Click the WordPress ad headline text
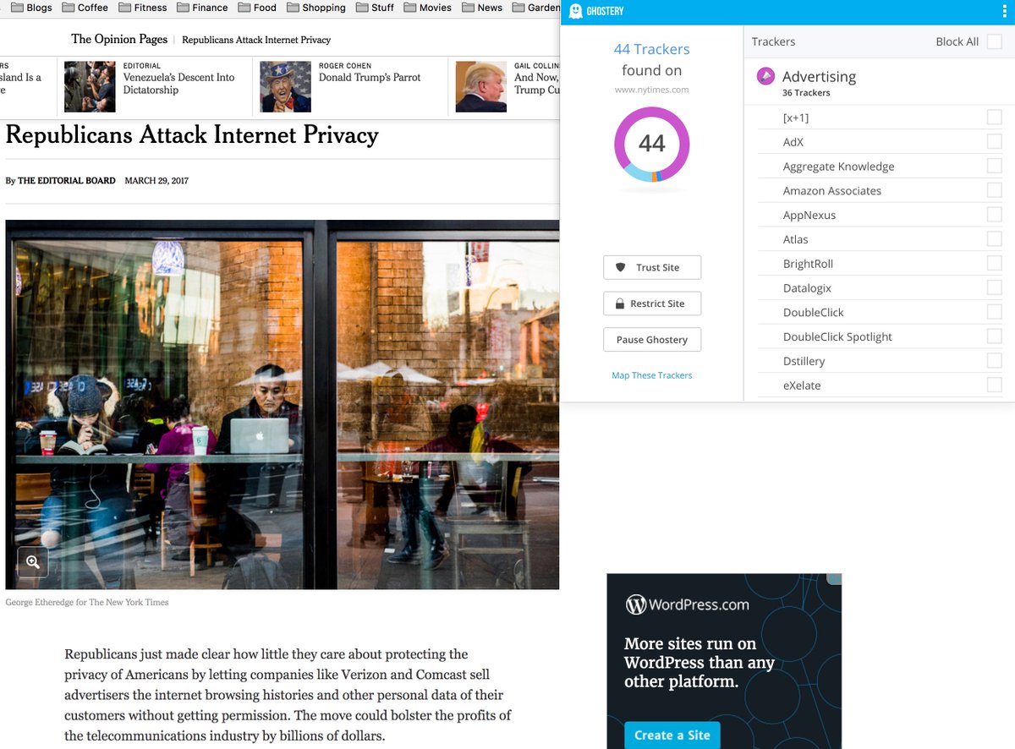Viewport: 1015px width, 749px height. click(700, 663)
